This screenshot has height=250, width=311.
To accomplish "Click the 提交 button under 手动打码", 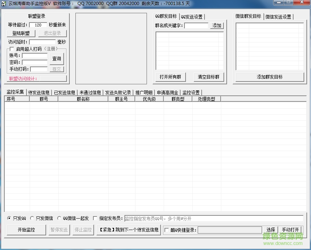I will tap(57, 69).
